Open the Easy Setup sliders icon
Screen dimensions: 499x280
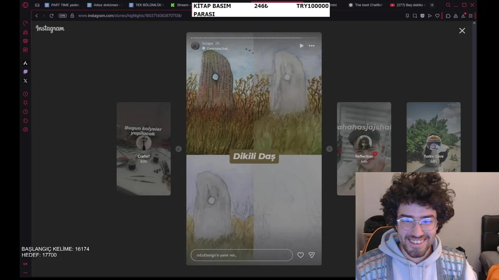[x=471, y=16]
